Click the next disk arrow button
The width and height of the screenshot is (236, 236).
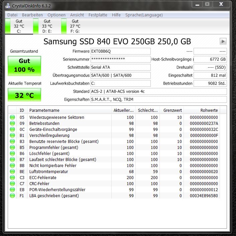pos(223,41)
